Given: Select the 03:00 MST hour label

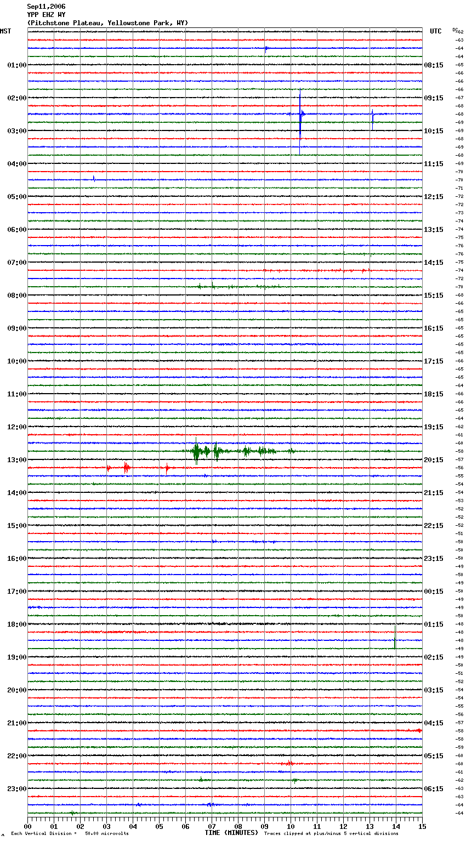Looking at the screenshot, I should (x=17, y=131).
